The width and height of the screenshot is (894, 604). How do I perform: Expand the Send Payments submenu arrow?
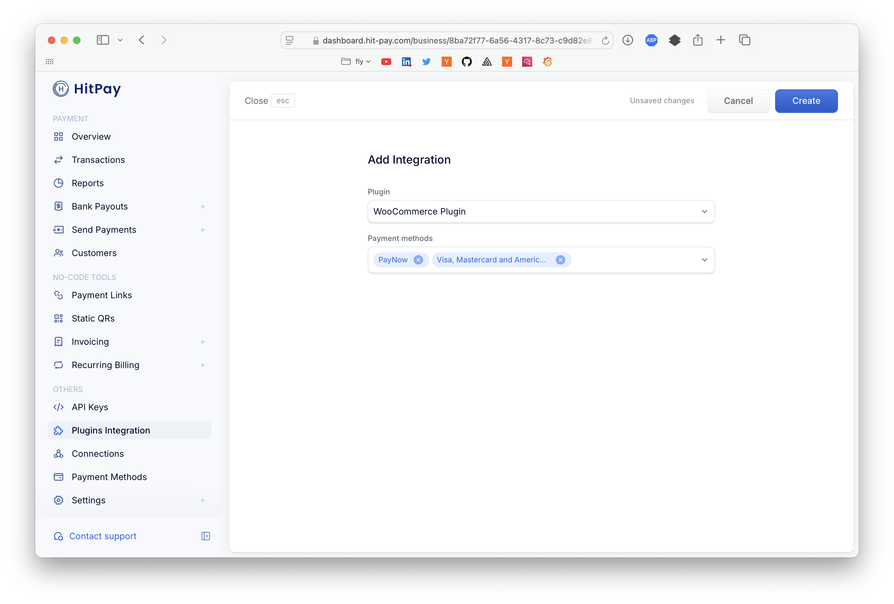[x=203, y=230]
